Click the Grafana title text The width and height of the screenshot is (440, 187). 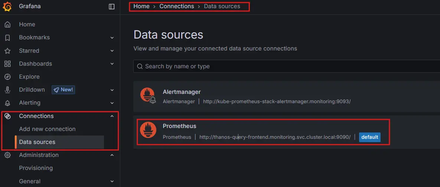point(30,6)
